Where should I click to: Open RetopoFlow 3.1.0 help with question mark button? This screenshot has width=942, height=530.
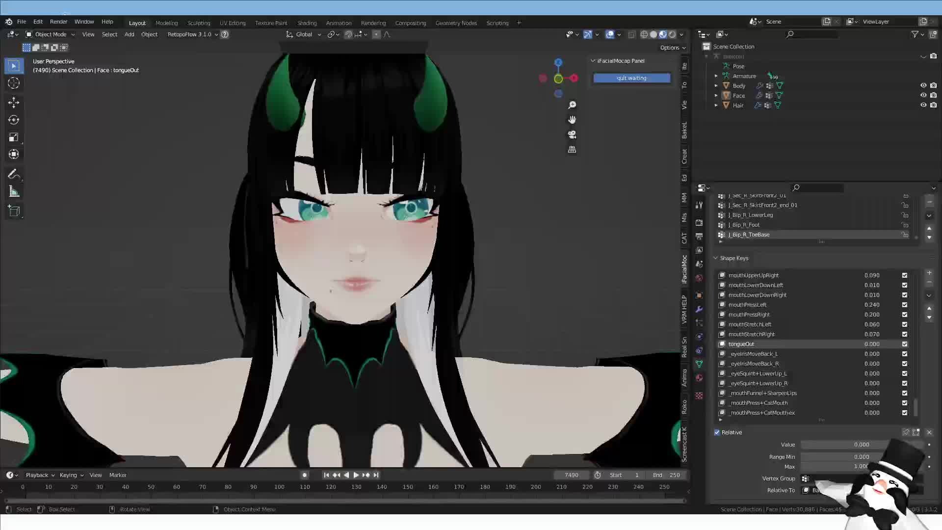pyautogui.click(x=225, y=34)
